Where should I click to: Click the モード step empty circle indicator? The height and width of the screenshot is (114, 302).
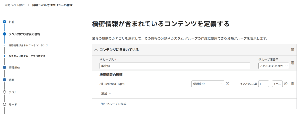(4, 104)
